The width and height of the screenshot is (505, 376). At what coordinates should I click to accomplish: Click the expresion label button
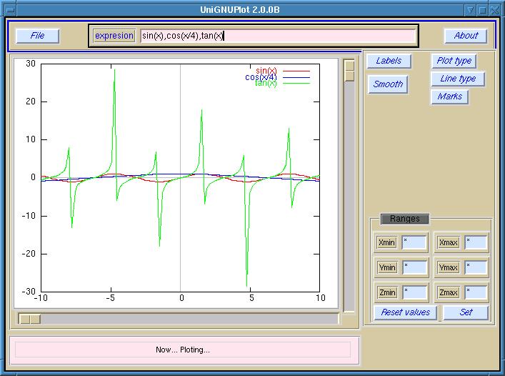pos(114,36)
